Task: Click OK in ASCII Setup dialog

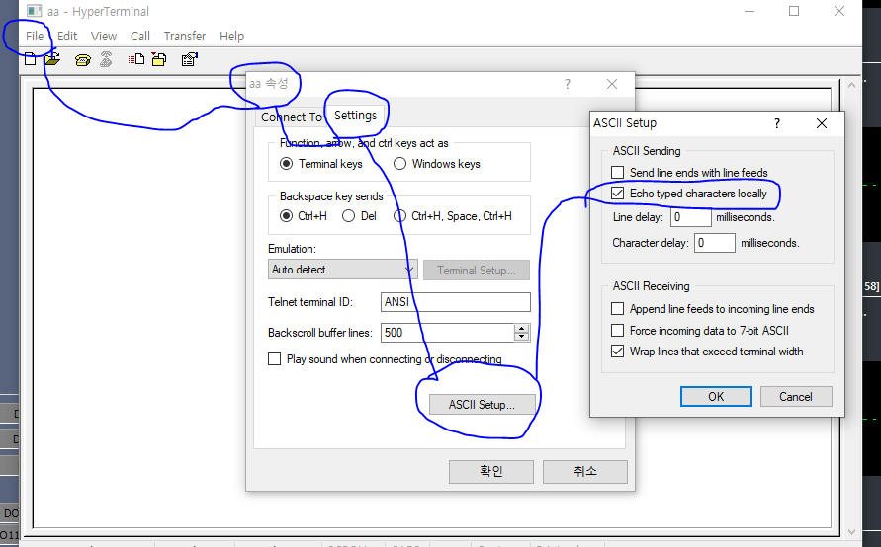Action: tap(716, 397)
